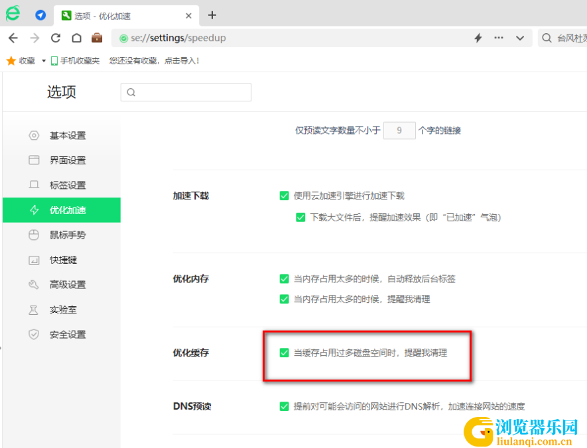Click the DNS预读 section label
Viewport: 587px width, 448px height.
click(192, 406)
